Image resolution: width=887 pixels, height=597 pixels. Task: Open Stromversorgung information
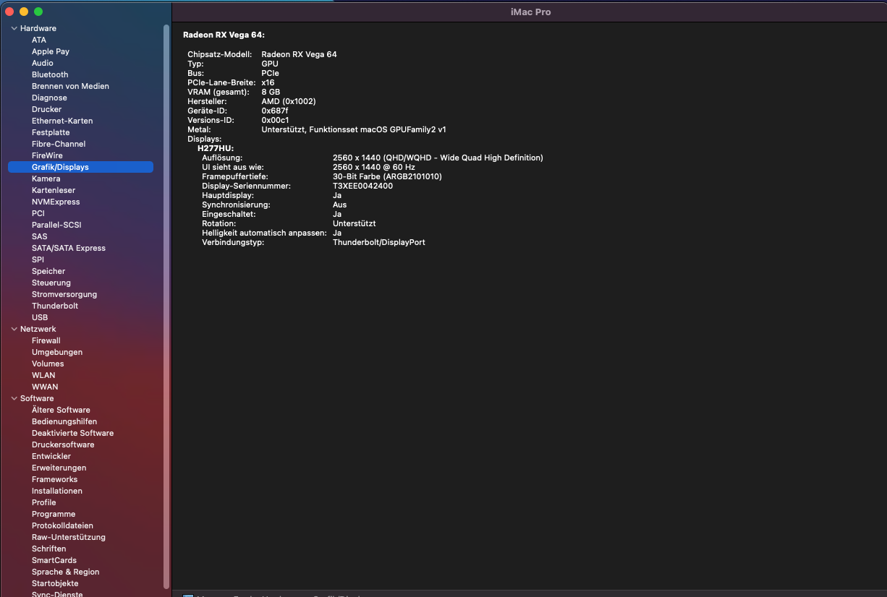[x=64, y=294]
